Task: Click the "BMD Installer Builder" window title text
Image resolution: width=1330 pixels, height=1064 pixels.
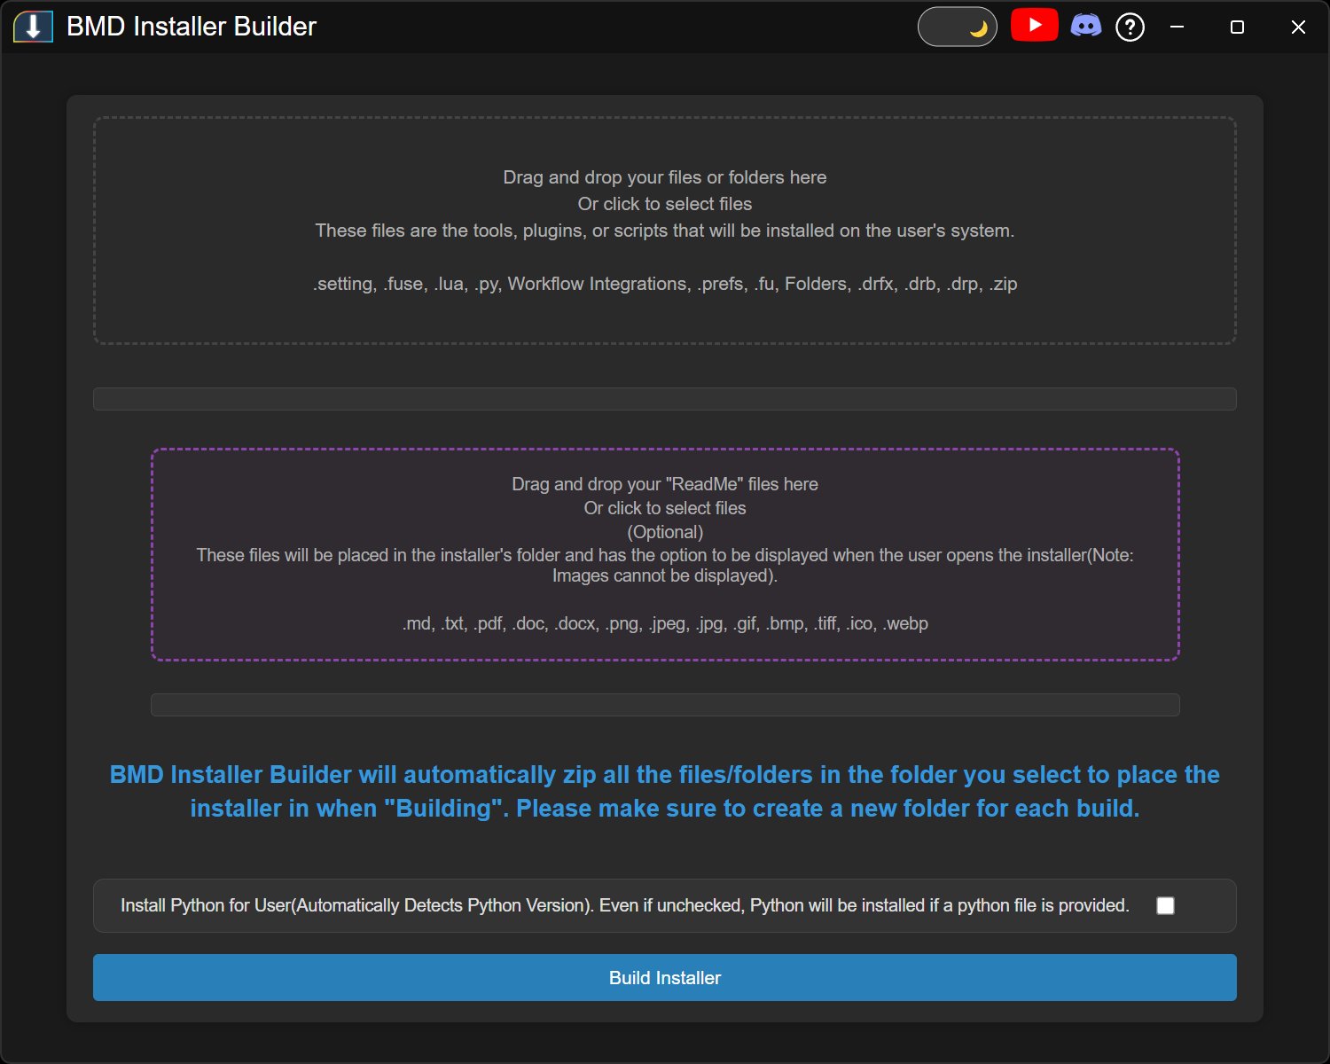Action: coord(192,27)
